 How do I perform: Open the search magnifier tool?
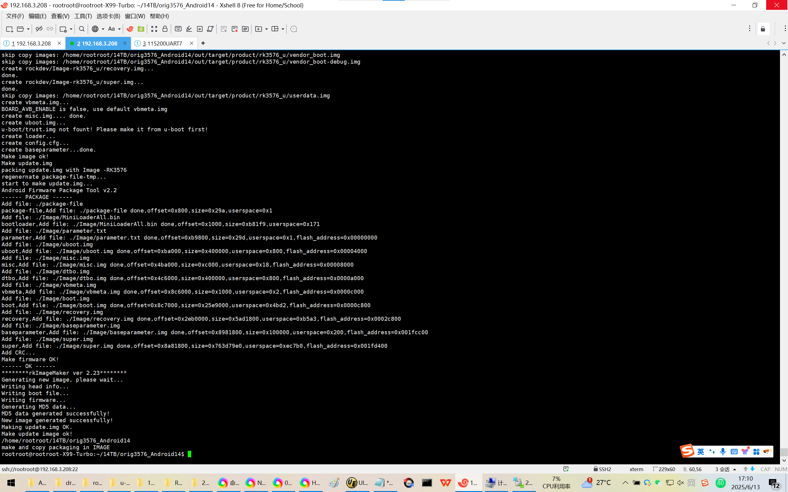point(82,29)
